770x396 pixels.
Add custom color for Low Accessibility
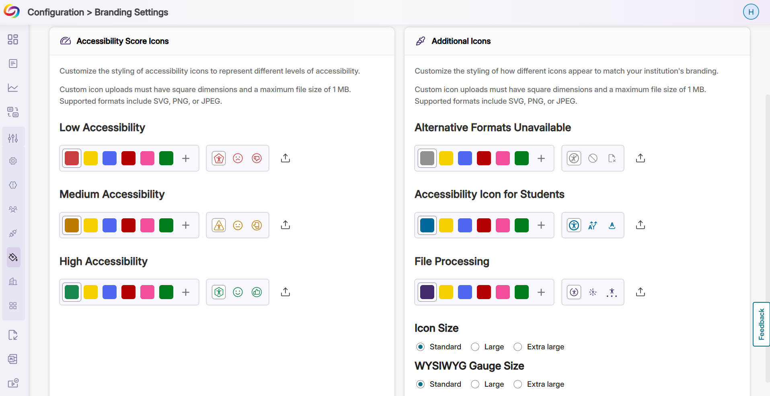[186, 158]
